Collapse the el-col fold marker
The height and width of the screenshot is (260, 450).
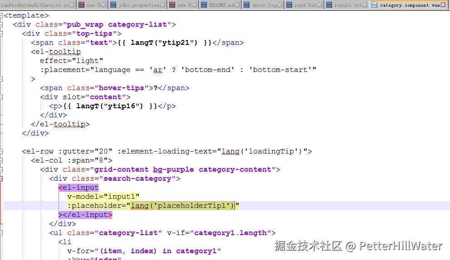pos(1,160)
